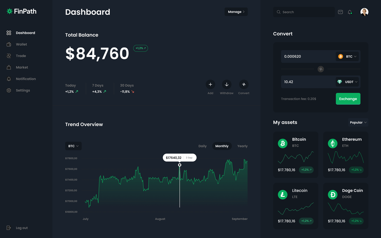The height and width of the screenshot is (238, 381).
Task: Go to Wallet in the sidebar
Action: coord(21,44)
